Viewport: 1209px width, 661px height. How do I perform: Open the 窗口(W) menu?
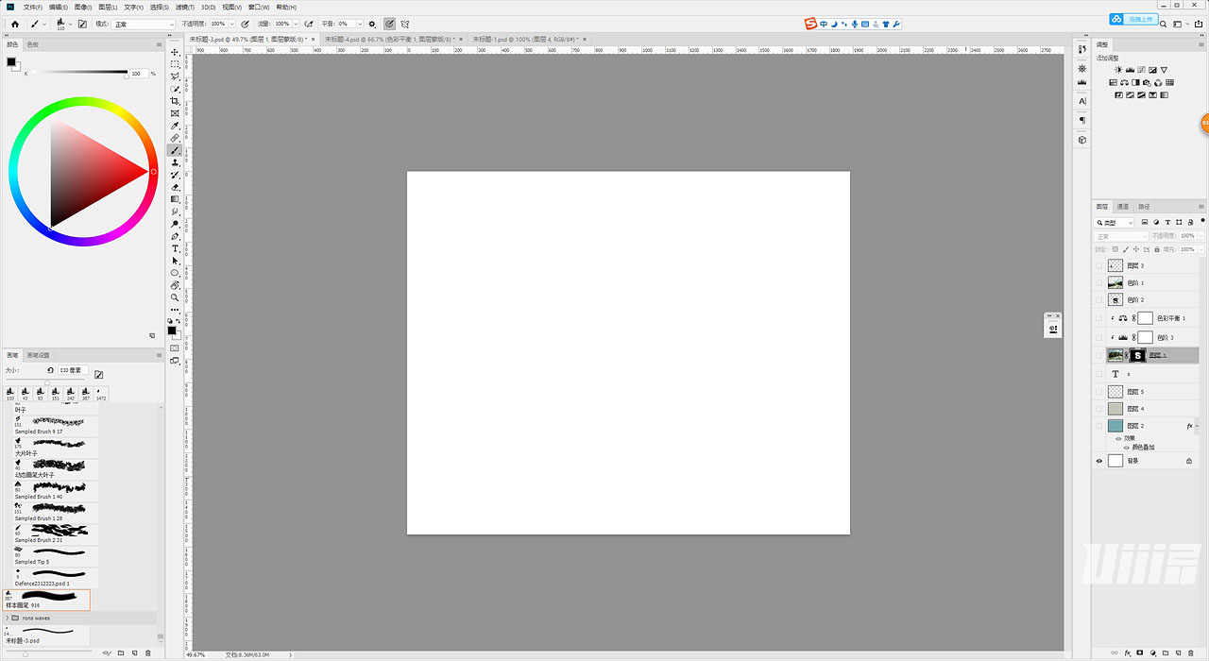258,7
